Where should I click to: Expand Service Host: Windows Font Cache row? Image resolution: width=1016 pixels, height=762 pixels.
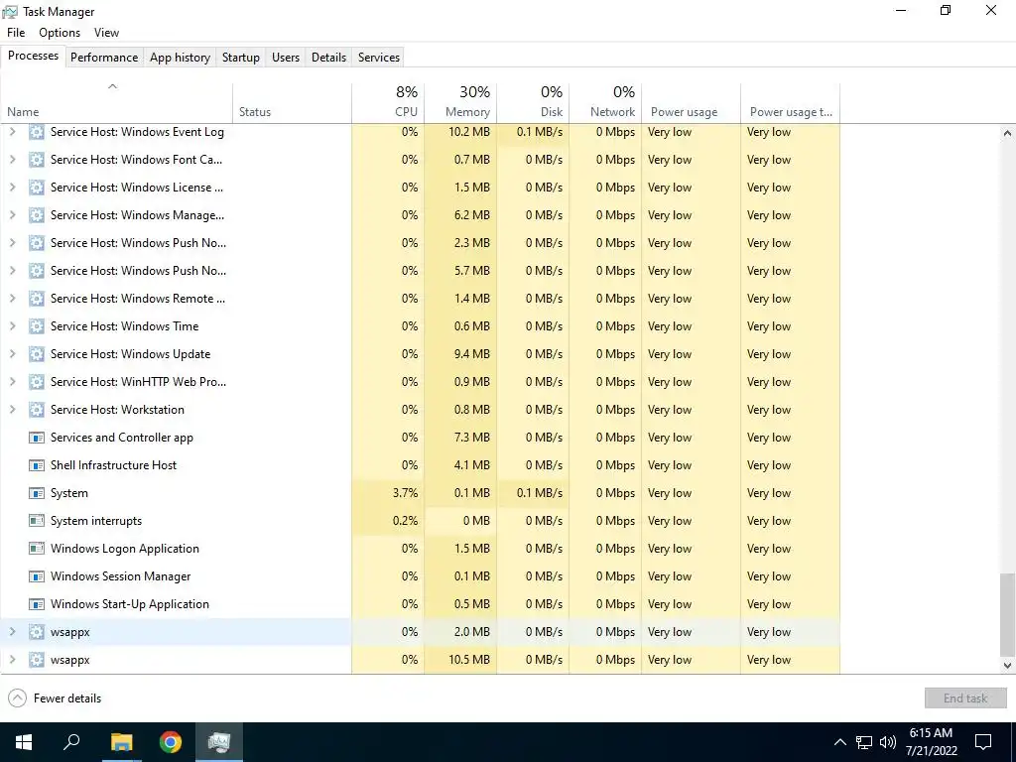(12, 160)
